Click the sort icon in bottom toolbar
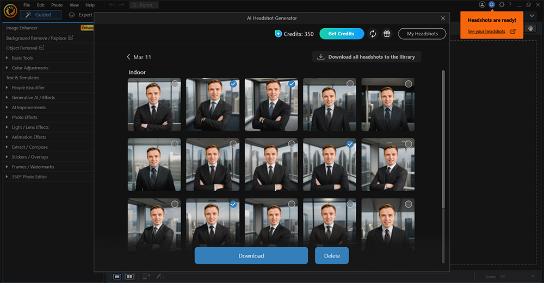Screen dimensions: 544x283 (x=146, y=276)
